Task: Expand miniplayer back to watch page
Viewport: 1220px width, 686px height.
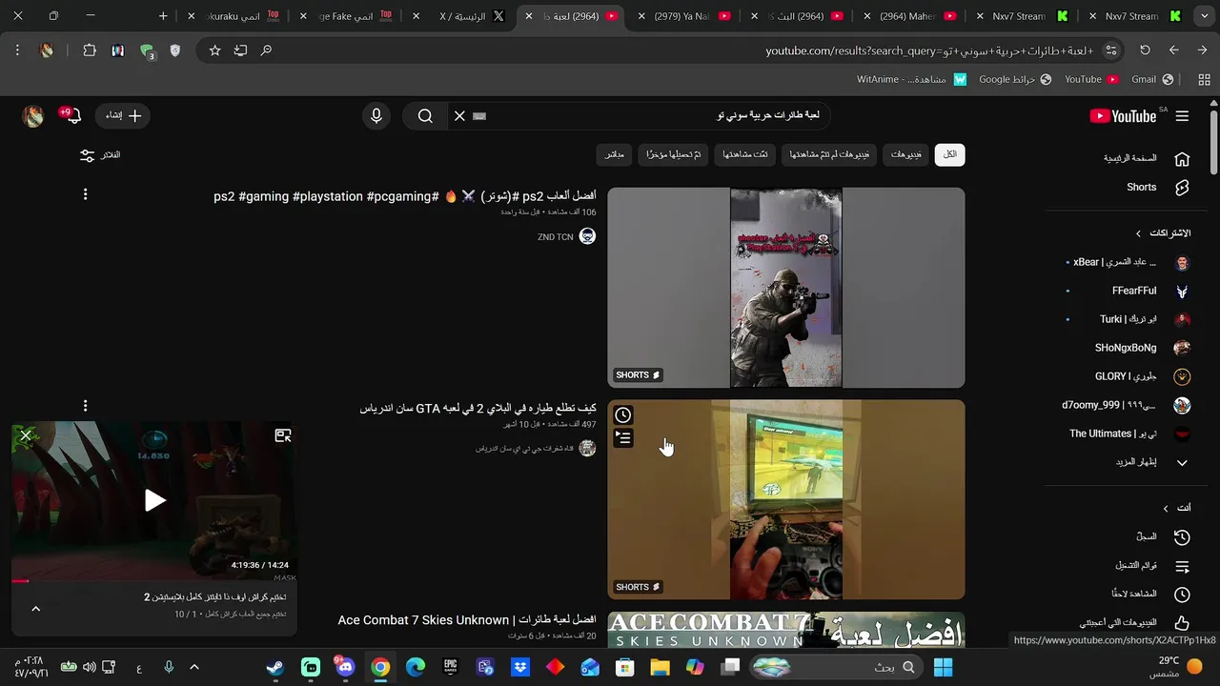Action: coord(283,435)
